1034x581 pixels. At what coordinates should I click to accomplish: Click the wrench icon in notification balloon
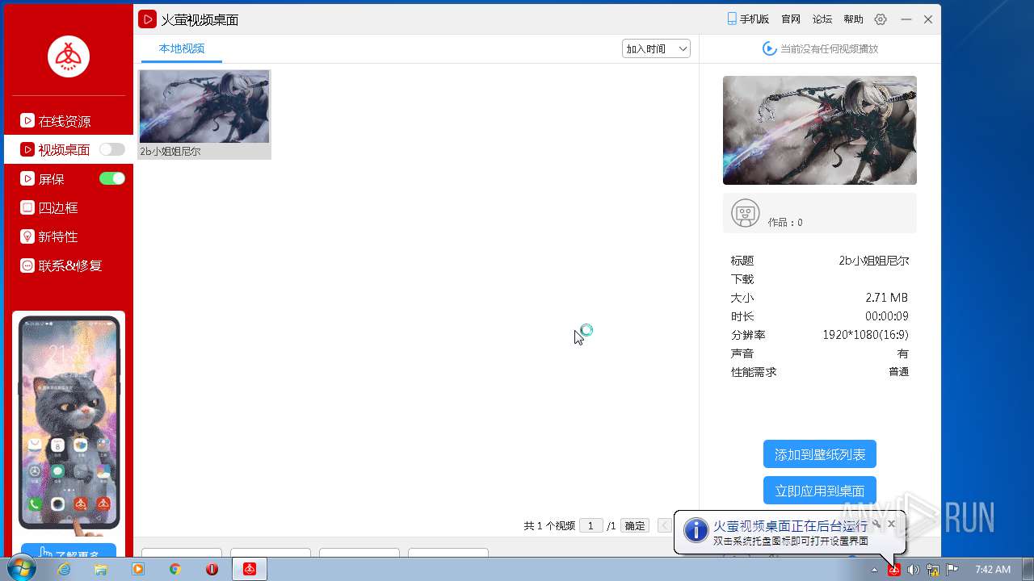[x=876, y=524]
